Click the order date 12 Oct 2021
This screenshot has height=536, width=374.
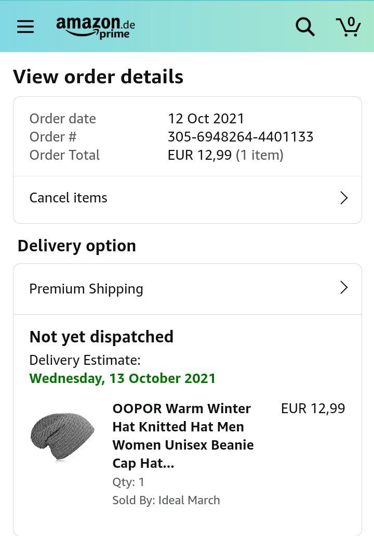click(206, 119)
